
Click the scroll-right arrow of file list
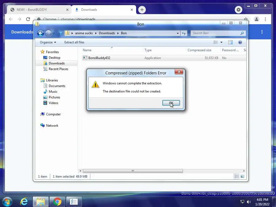(244, 171)
